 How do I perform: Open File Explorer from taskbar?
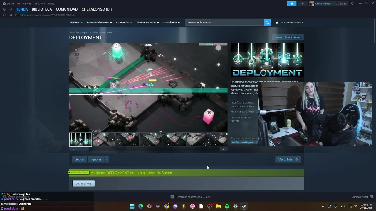(218, 206)
